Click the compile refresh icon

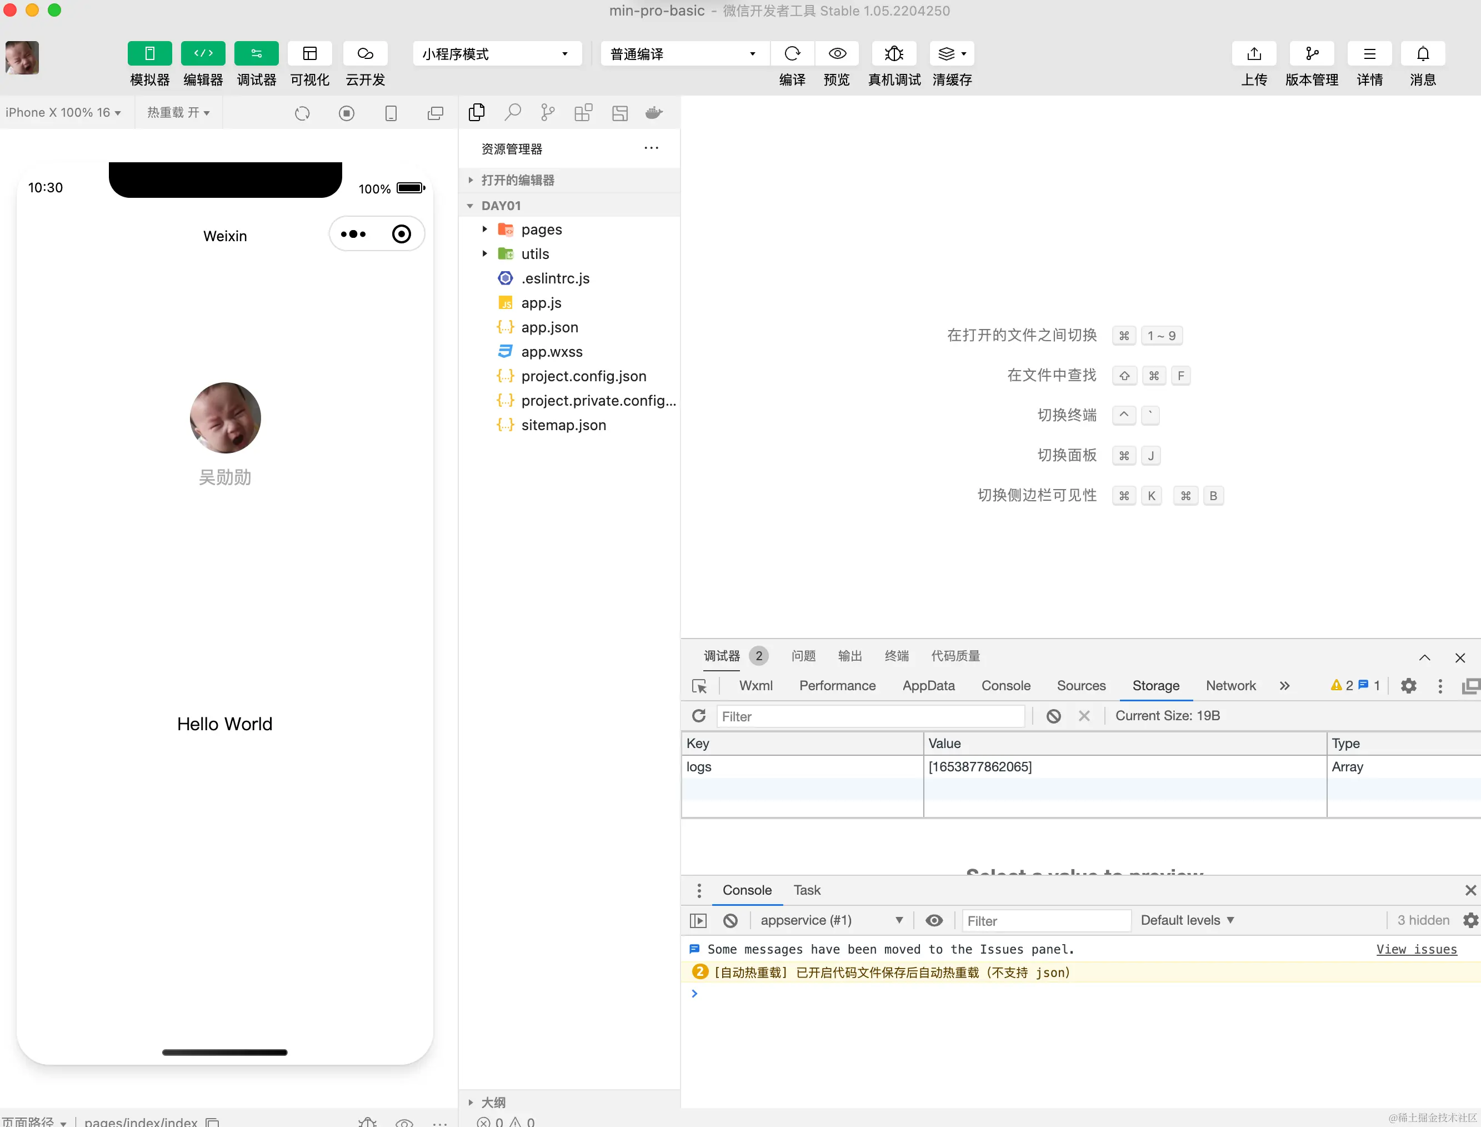point(792,54)
